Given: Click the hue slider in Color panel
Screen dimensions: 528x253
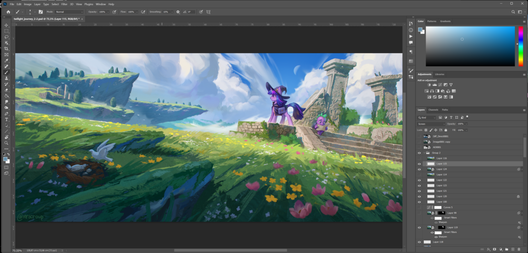Looking at the screenshot, I should click(x=521, y=46).
